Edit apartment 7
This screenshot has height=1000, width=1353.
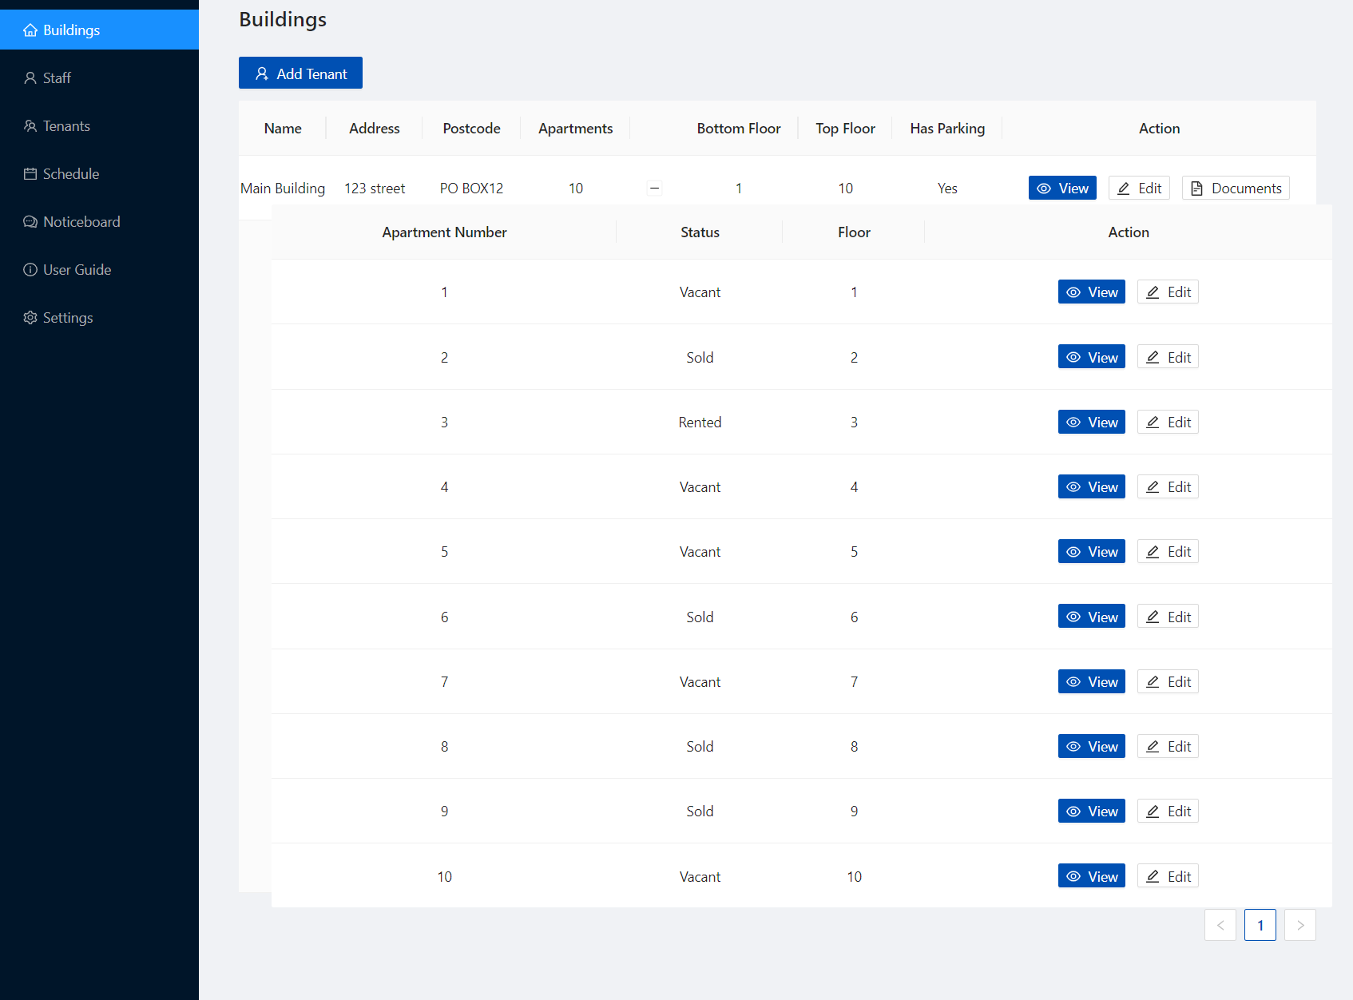(x=1168, y=681)
